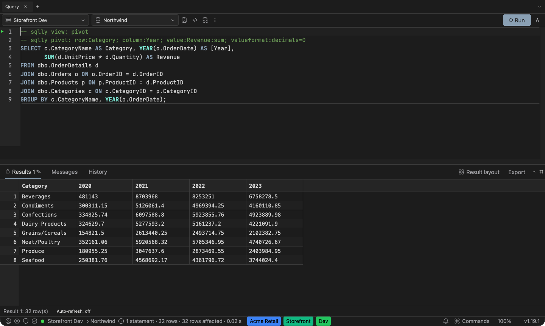Open the Storefront Dev connection dropdown
This screenshot has width=545, height=326.
pyautogui.click(x=45, y=20)
